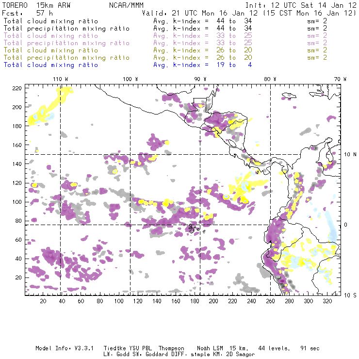Screen dimensions: 359x359
Task: Click "300" on the horizontal axis
Action: click(x=308, y=301)
